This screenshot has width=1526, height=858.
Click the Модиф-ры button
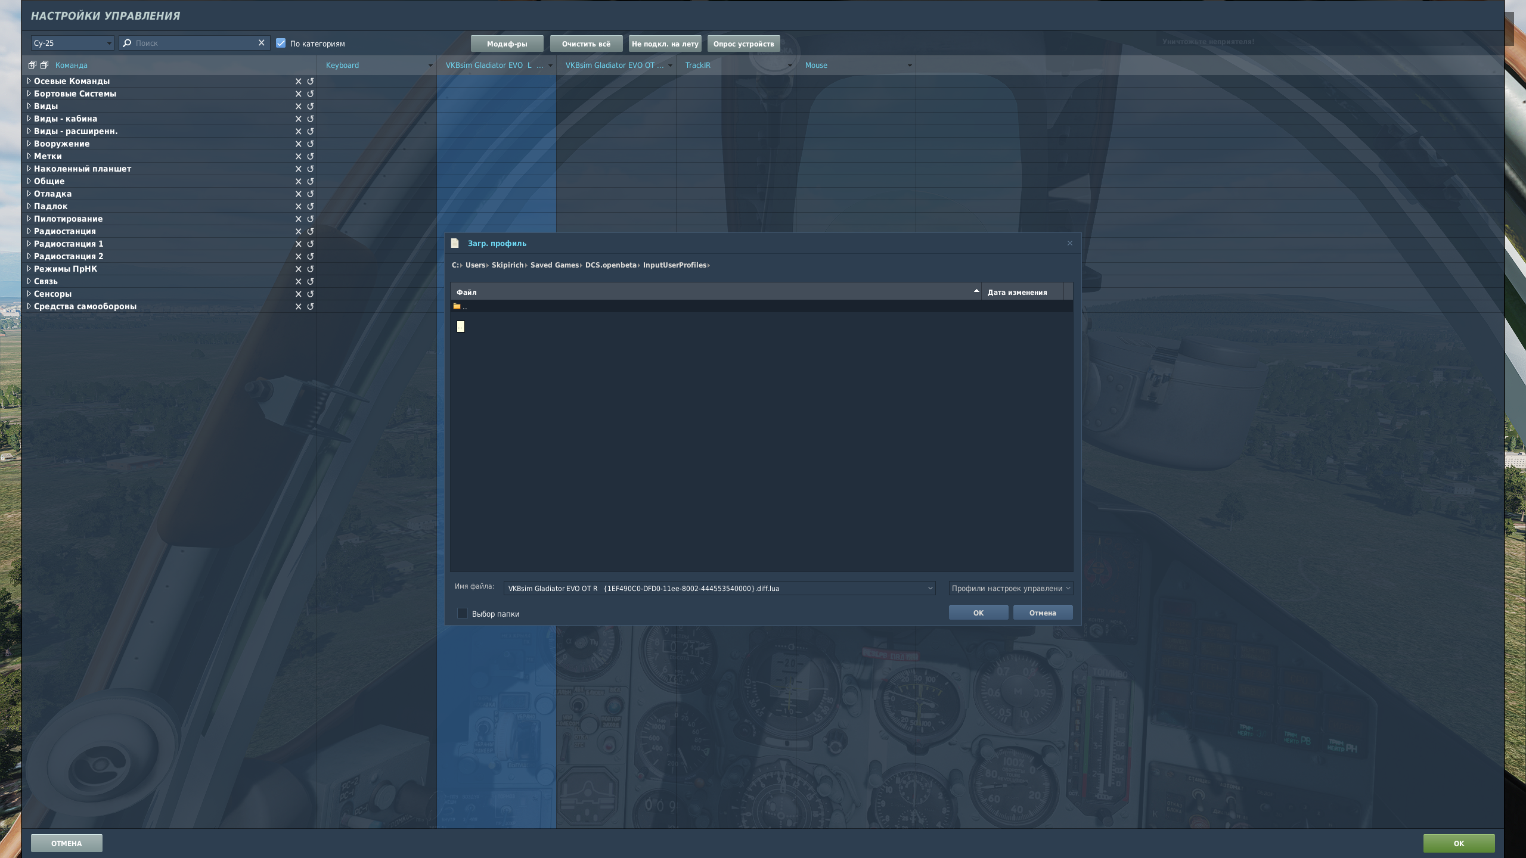[507, 43]
